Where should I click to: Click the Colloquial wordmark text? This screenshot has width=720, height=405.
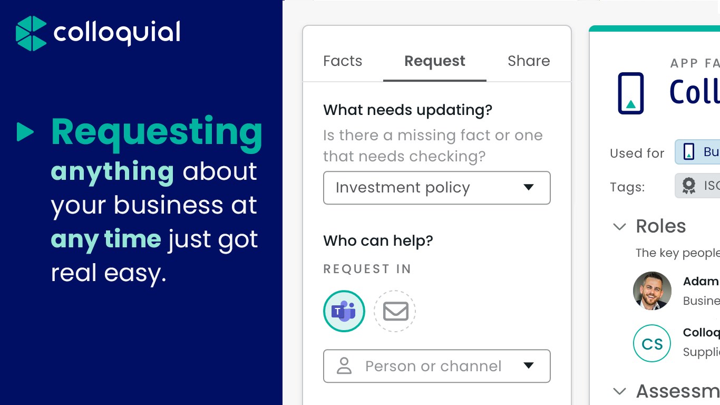[116, 33]
